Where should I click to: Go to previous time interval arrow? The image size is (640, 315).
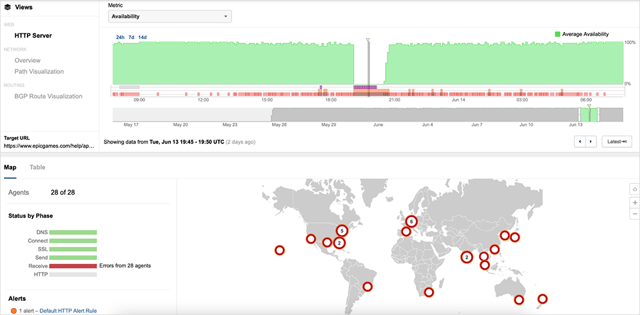580,141
